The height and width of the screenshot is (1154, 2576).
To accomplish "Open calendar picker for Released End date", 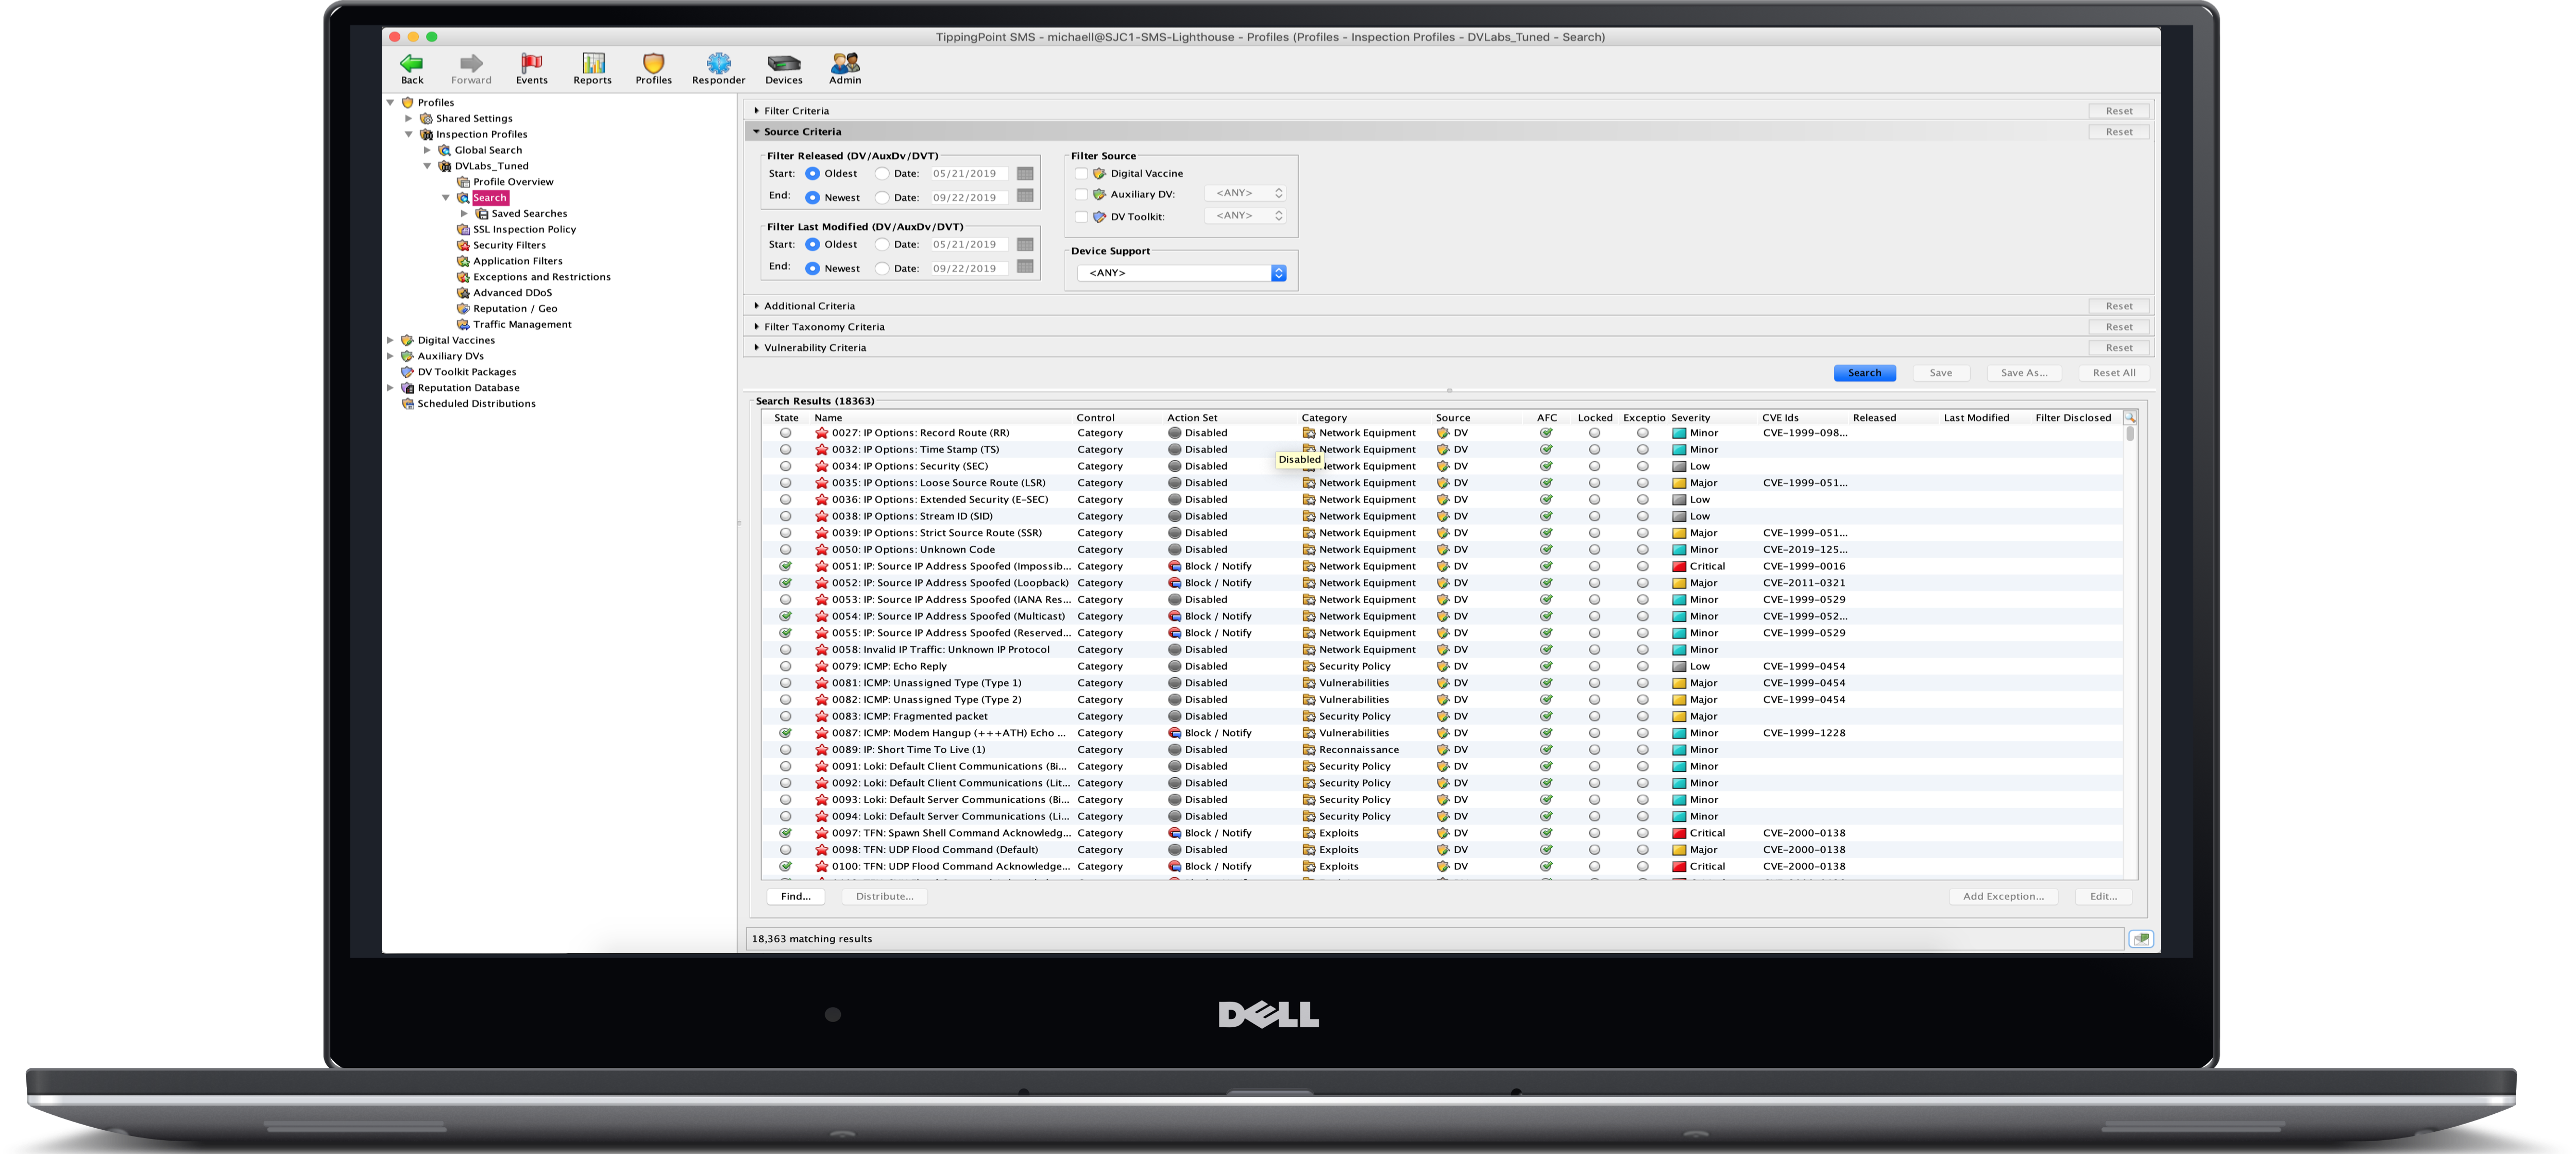I will pos(1025,196).
